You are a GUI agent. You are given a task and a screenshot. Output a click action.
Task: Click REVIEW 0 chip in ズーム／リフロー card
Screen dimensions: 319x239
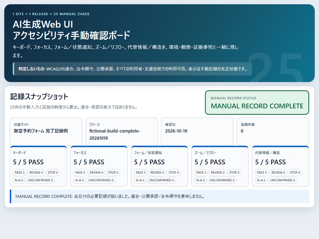tap(218, 172)
